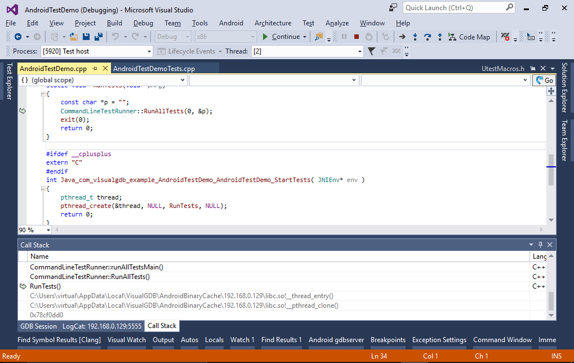Click the Save floppy disk icon

(86, 37)
